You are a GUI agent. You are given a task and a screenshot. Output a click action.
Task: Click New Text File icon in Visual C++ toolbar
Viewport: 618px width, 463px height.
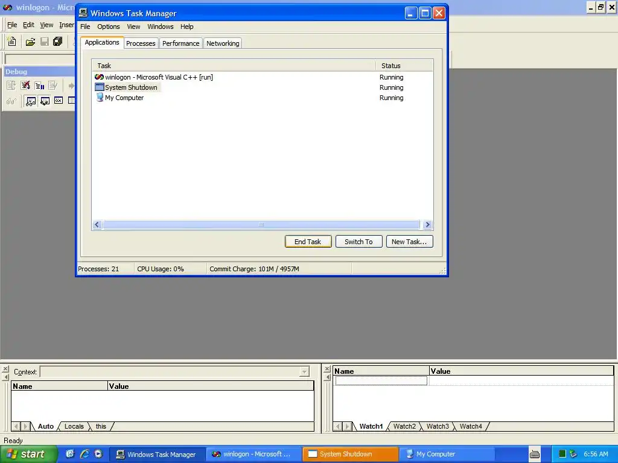point(12,42)
